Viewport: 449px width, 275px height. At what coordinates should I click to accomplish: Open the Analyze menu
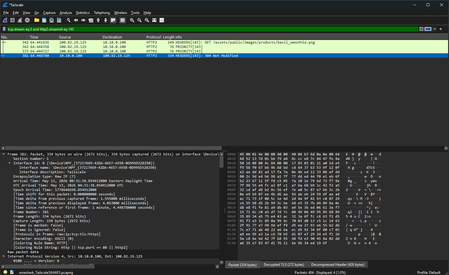coord(66,13)
